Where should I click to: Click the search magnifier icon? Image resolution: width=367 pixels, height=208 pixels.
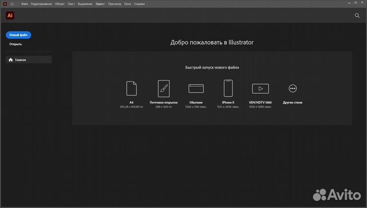click(357, 15)
